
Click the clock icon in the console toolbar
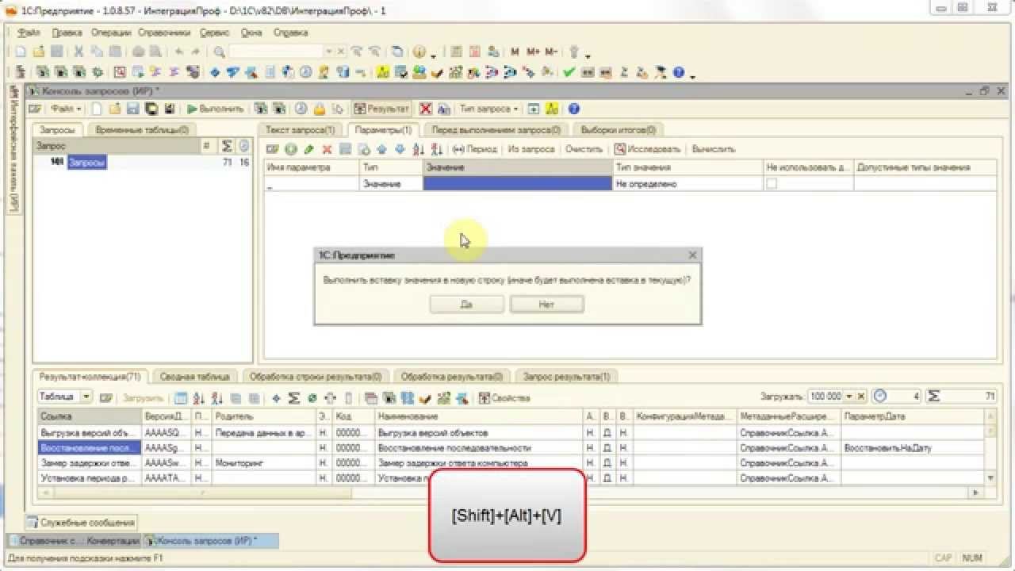301,109
